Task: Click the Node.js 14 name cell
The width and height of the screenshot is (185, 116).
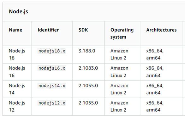Action: [17, 89]
